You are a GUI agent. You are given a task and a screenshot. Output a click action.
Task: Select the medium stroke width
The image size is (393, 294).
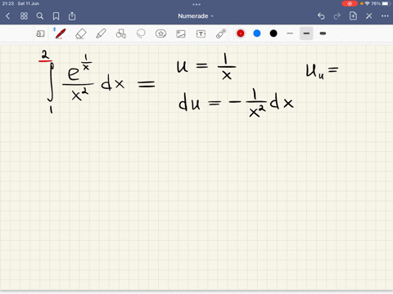point(306,33)
